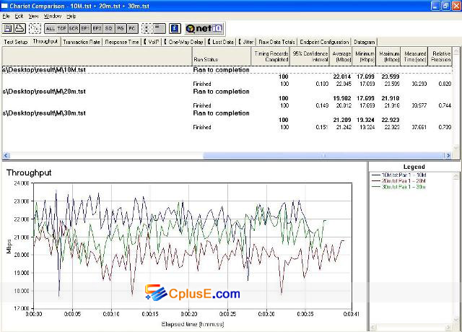
Task: Open the View menu
Action: (x=33, y=16)
